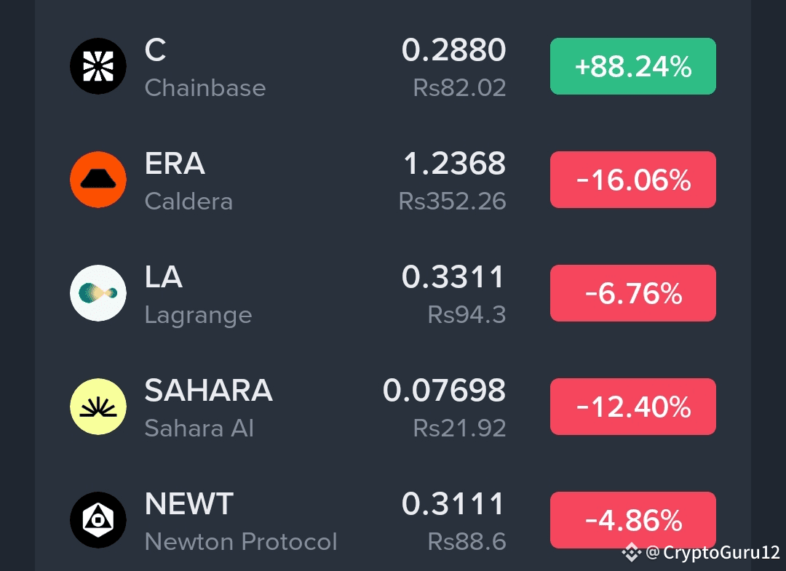Click the Binance logo in watermark
This screenshot has width=786, height=571.
click(631, 553)
